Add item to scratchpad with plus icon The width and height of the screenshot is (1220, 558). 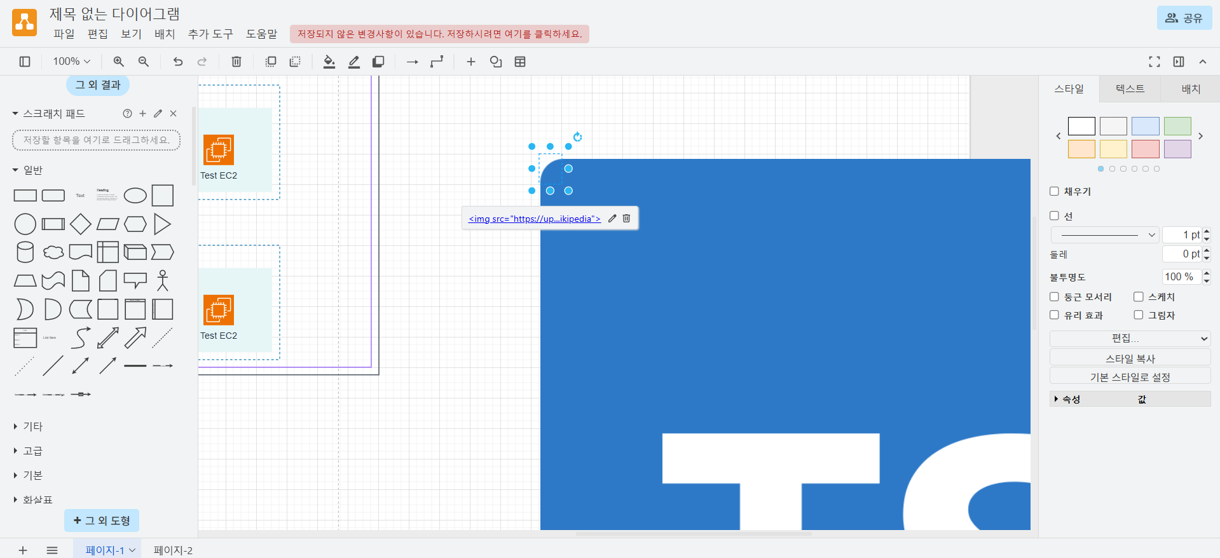[142, 114]
